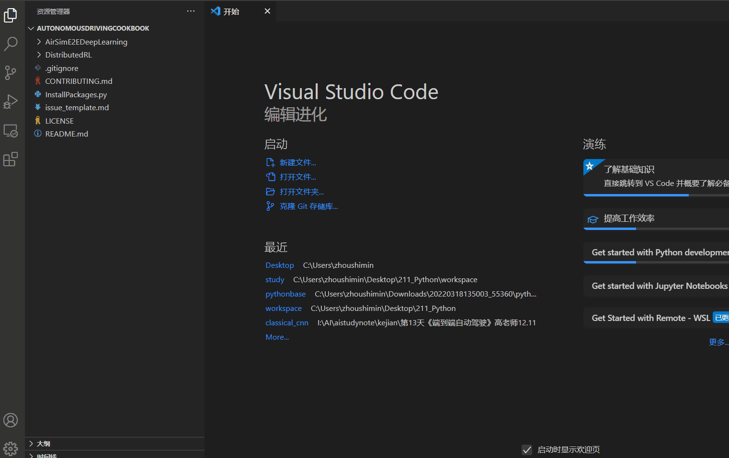
Task: Click the Visual Studio Code heading
Action: click(351, 92)
